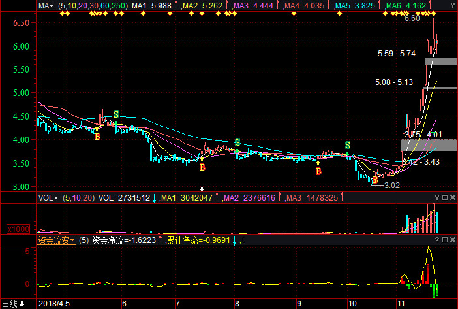Click the middle green S sell marker
This screenshot has height=309, width=458.
237,142
